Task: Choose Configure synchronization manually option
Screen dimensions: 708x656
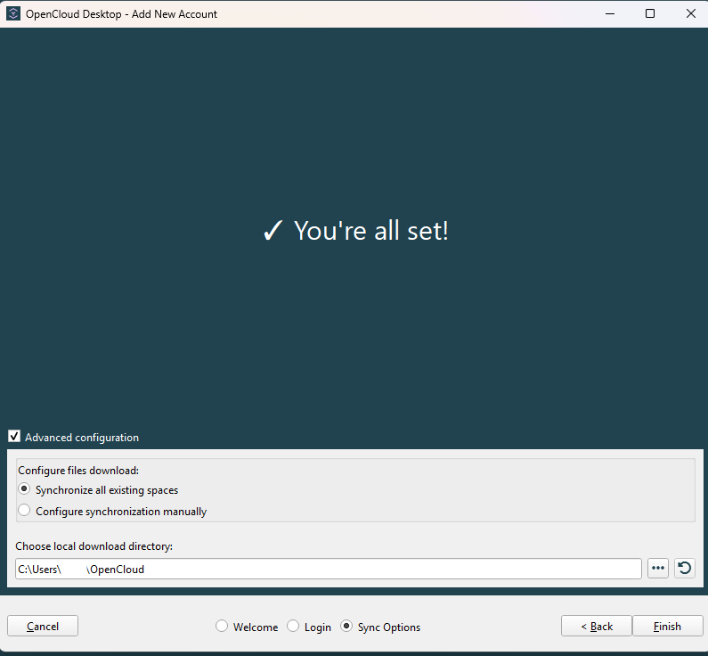Action: pyautogui.click(x=25, y=511)
